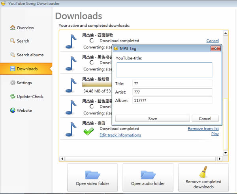Click the Overview house icon

[x=13, y=28]
